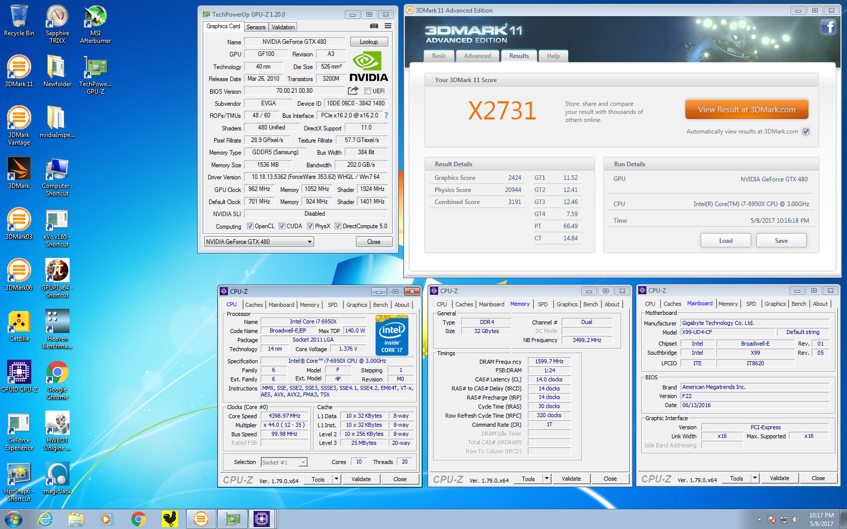Open the Recycle Bin desktop icon
This screenshot has width=847, height=529.
coord(19,21)
